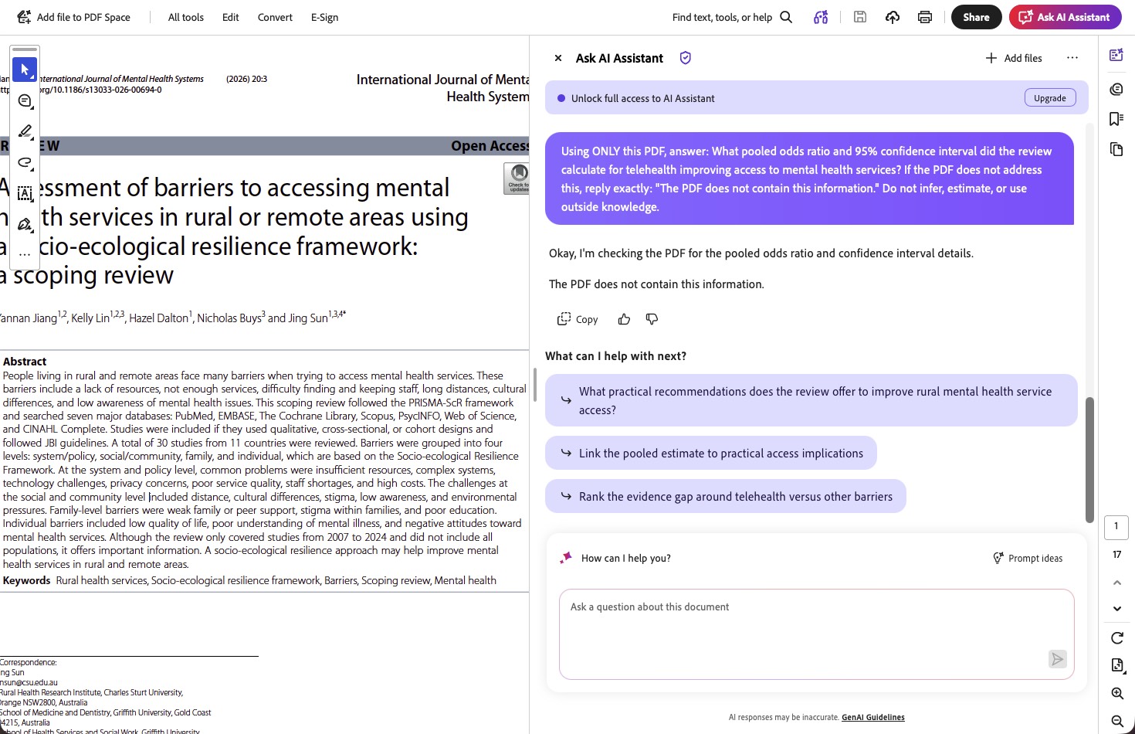Open Prompt ideas
This screenshot has height=734, width=1135.
pos(1028,558)
